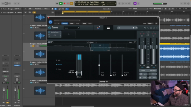The height and width of the screenshot is (107, 191).
Task: Remove the Spectral Shaper module with X
Action: click(60, 32)
